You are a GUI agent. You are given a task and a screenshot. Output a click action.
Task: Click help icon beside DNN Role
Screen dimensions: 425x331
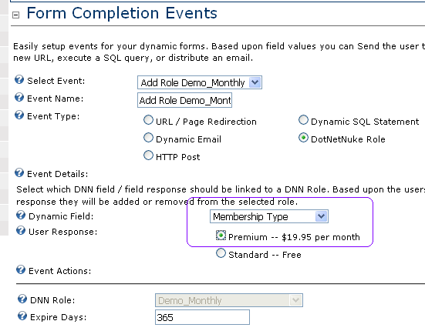[22, 299]
